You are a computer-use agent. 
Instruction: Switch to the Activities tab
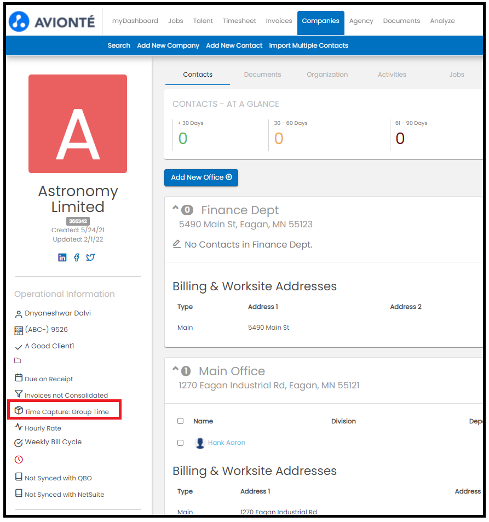(392, 74)
